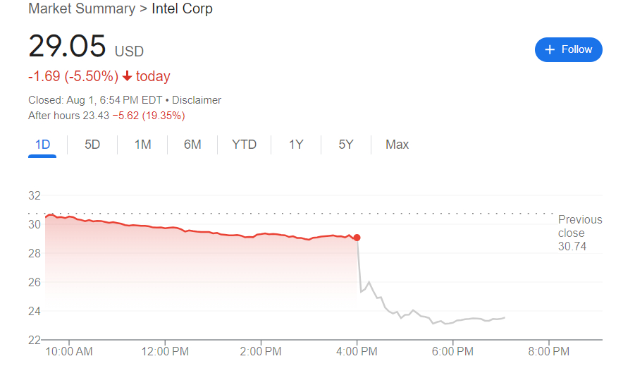Choose the 5Y range tab
Image resolution: width=635 pixels, height=373 pixels.
click(x=345, y=145)
